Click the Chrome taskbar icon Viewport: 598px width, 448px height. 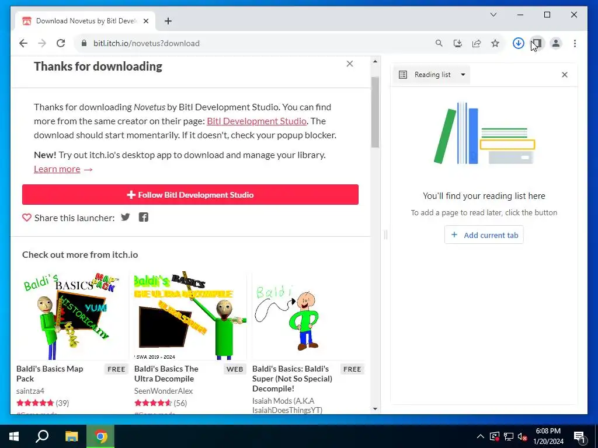(x=100, y=436)
